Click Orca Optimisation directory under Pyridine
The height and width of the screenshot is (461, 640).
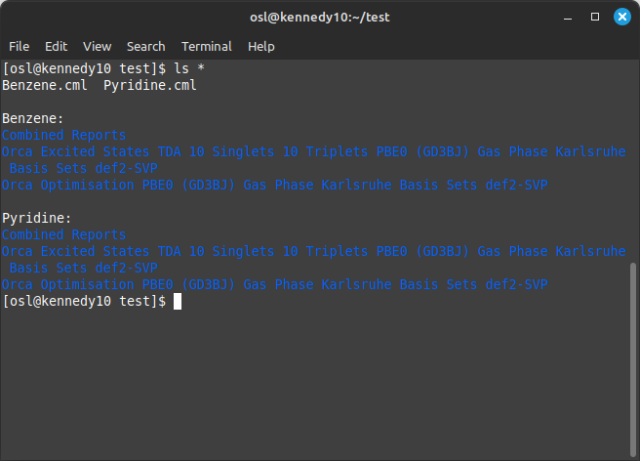coord(275,284)
